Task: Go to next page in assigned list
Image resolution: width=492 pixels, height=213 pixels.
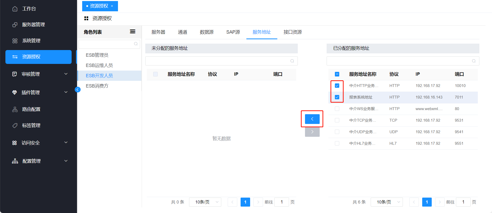Action: coord(440,202)
